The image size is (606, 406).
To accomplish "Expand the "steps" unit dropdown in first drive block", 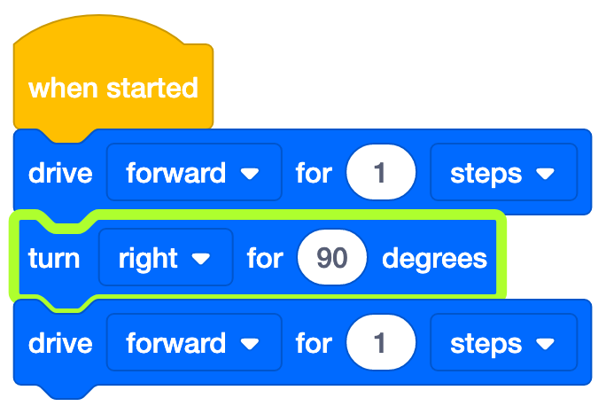I will coord(503,173).
